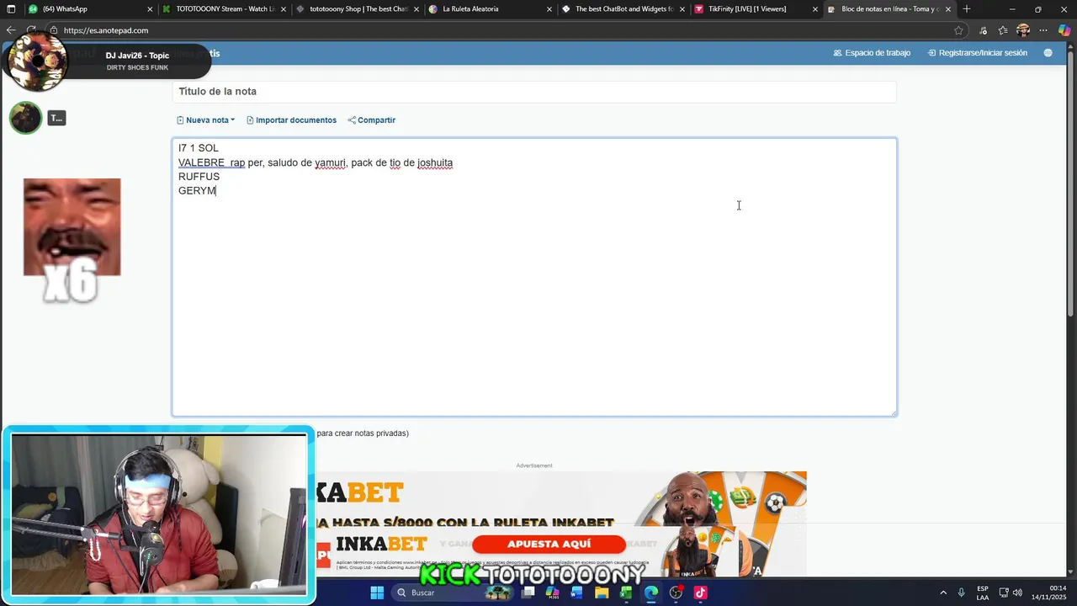
Task: Open the browser tab actions menu
Action: [x=11, y=9]
